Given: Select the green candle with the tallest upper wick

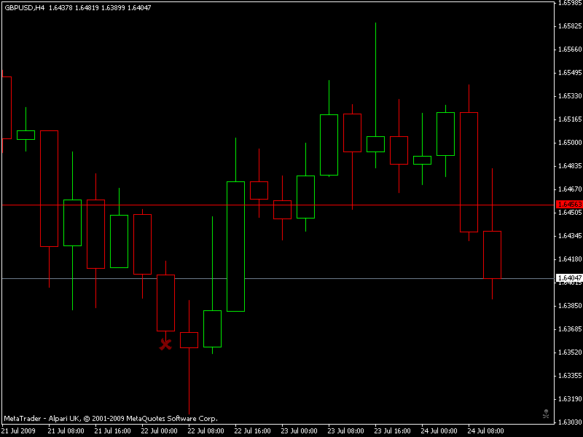Looking at the screenshot, I should click(375, 144).
